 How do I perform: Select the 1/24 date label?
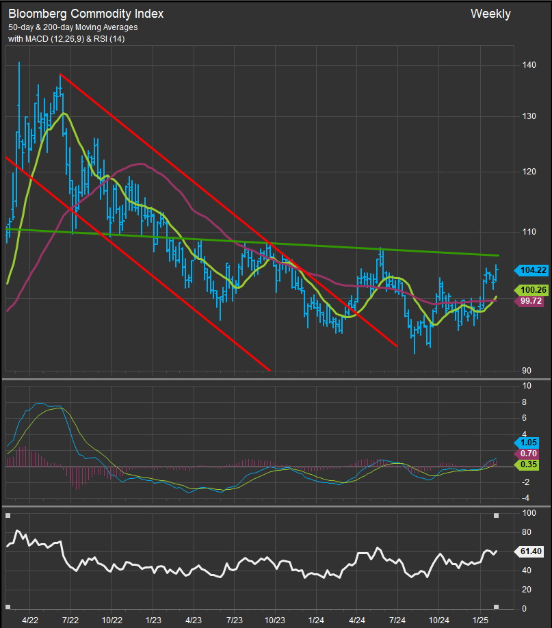[x=316, y=620]
